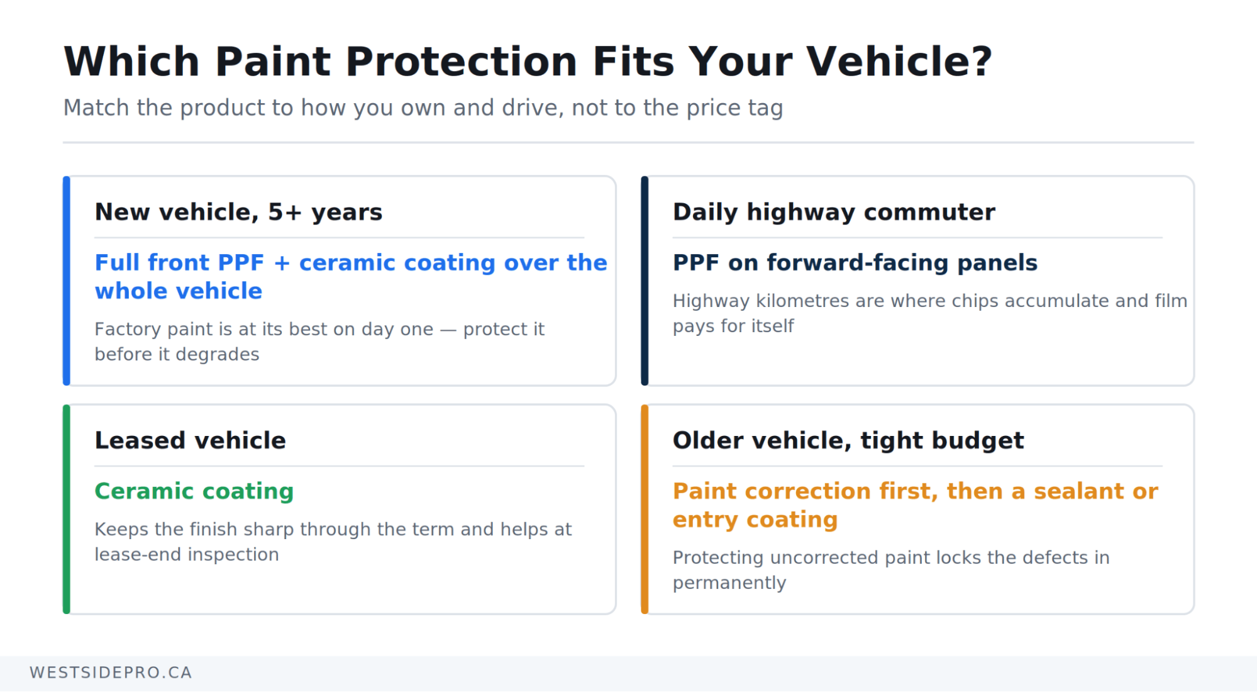Image resolution: width=1257 pixels, height=692 pixels.
Task: Click Full front PPF + ceramic coating recommendation
Action: 351,276
